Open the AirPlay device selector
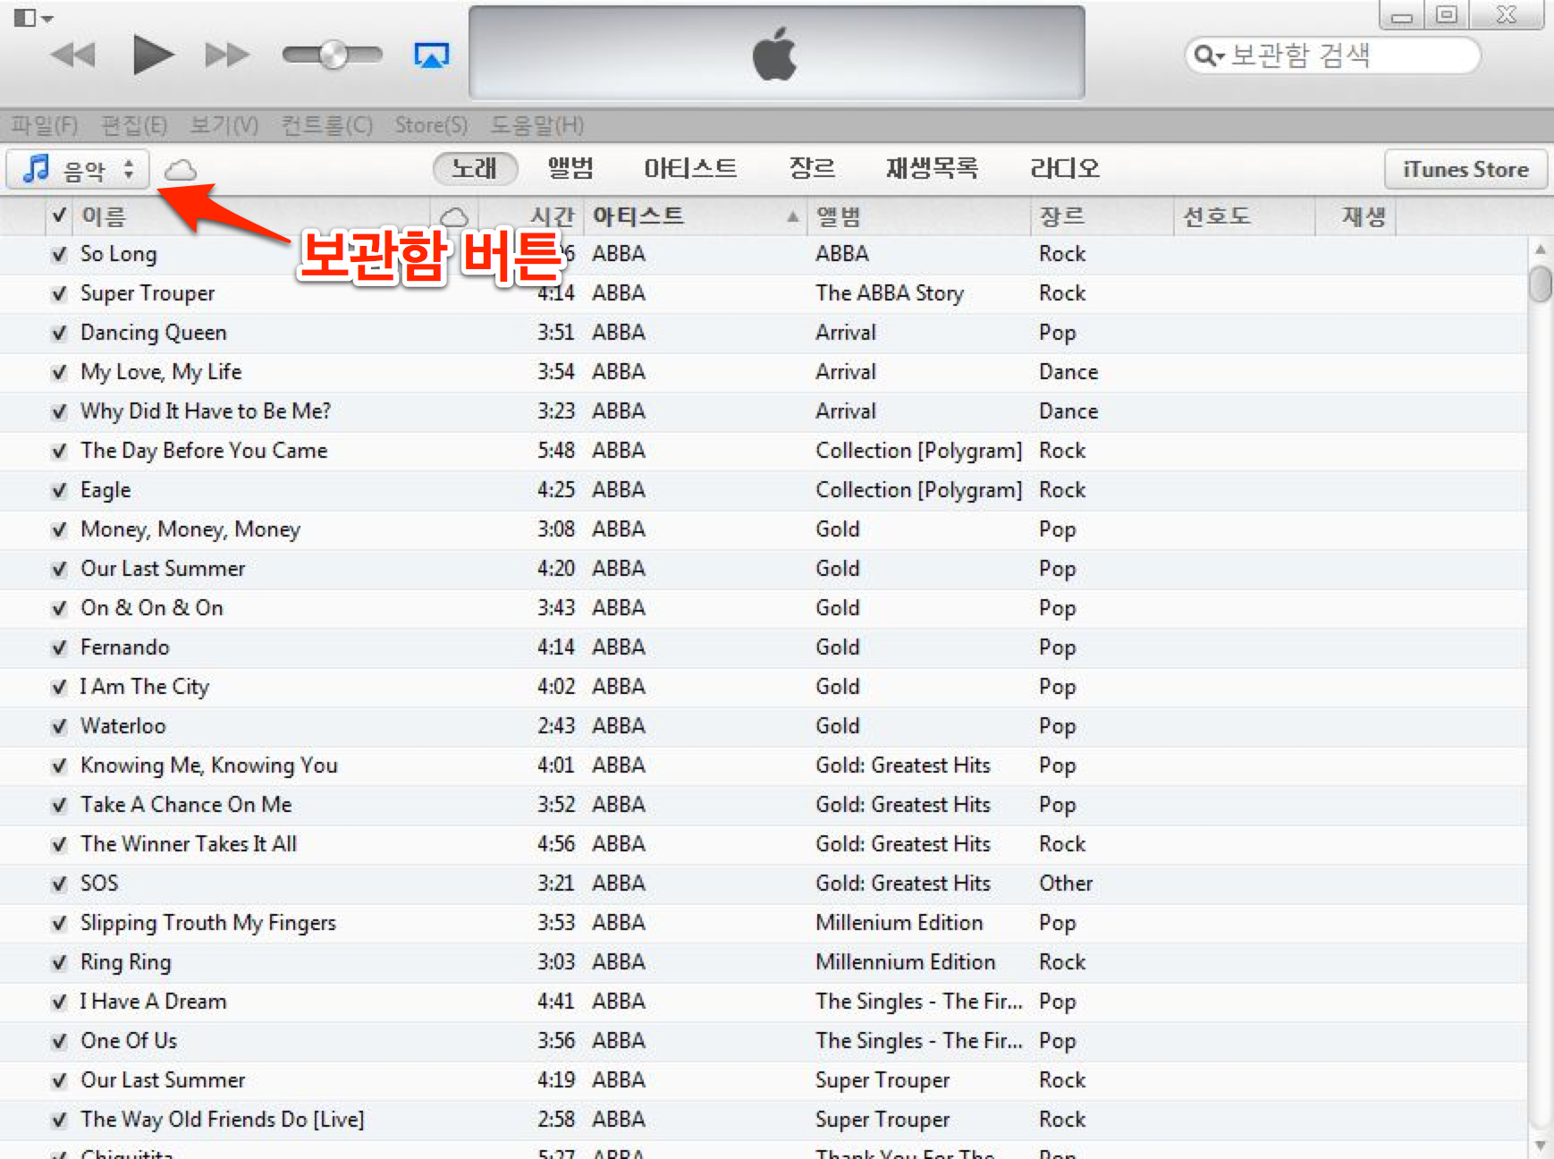Screen dimensions: 1554x1159 [431, 55]
